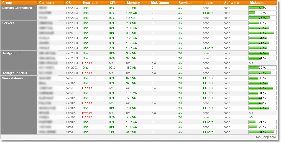281x143 pixels.
Task: Click the 529 Mb memory value
Action: click(131, 118)
